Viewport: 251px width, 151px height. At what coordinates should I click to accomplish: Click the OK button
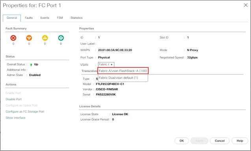(182, 141)
